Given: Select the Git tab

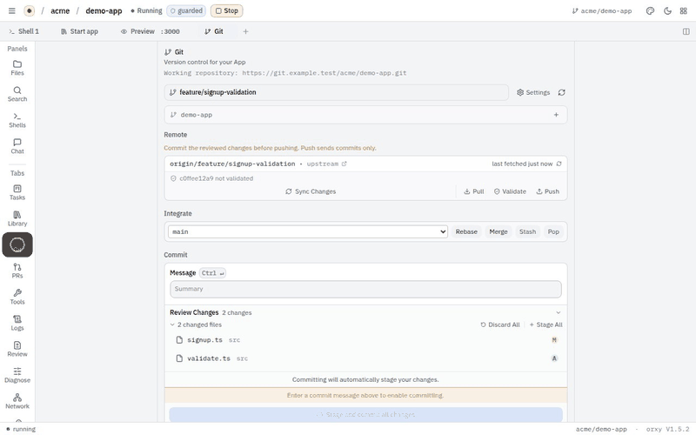Looking at the screenshot, I should pos(214,31).
